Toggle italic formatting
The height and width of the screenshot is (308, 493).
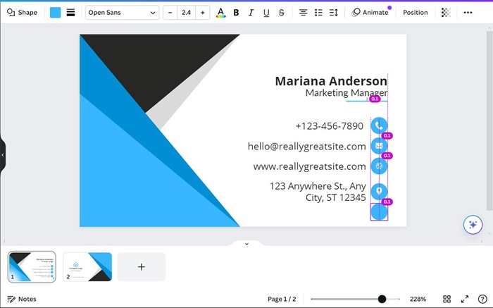point(251,13)
